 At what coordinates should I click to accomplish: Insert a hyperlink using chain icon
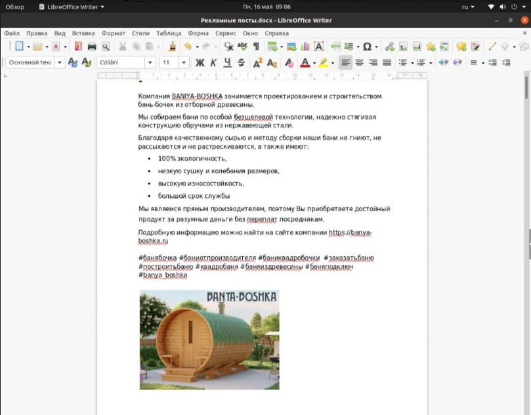[x=390, y=47]
